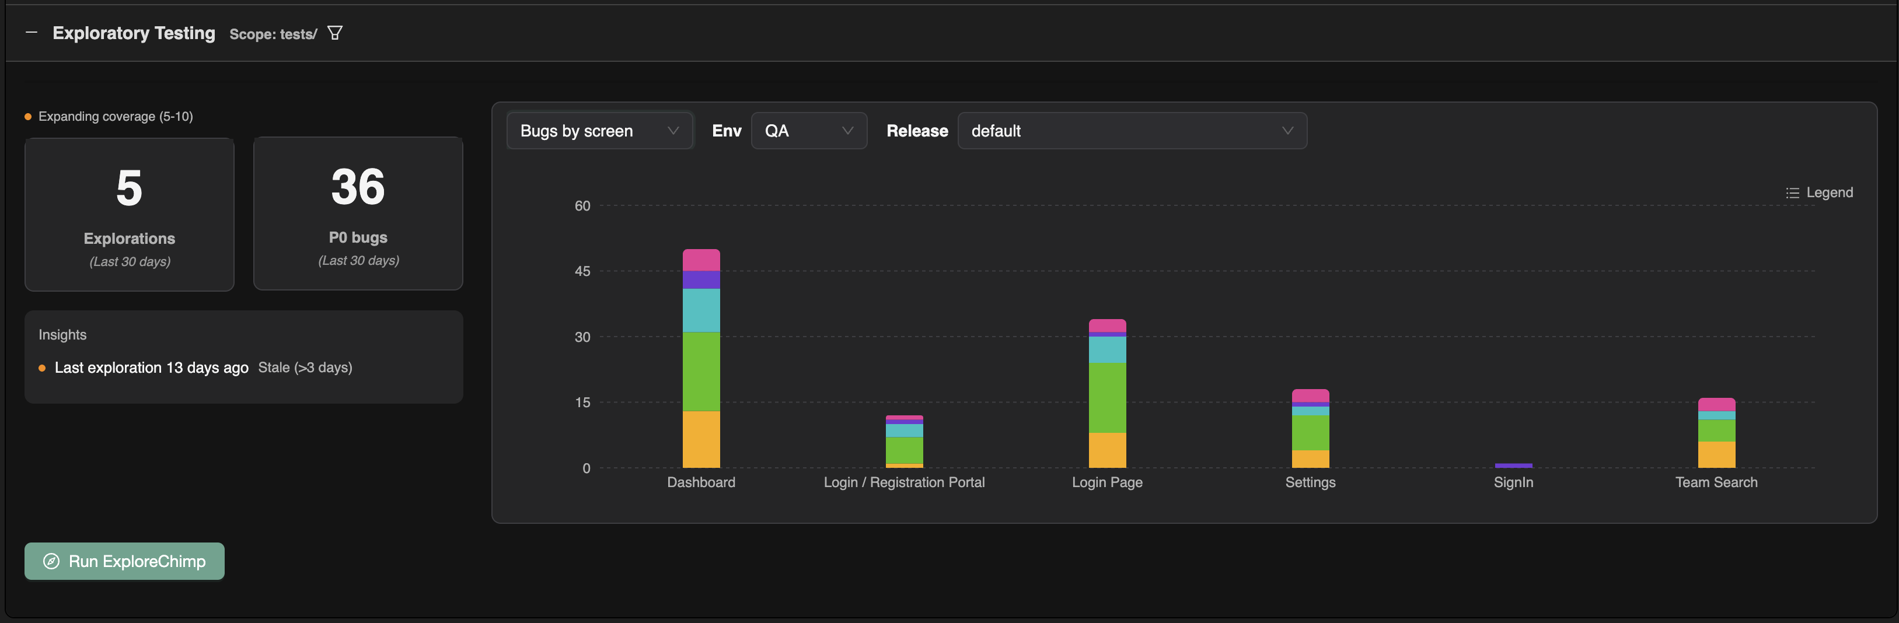Image resolution: width=1899 pixels, height=623 pixels.
Task: Click the teal segment of Dashboard bar
Action: pyautogui.click(x=700, y=310)
